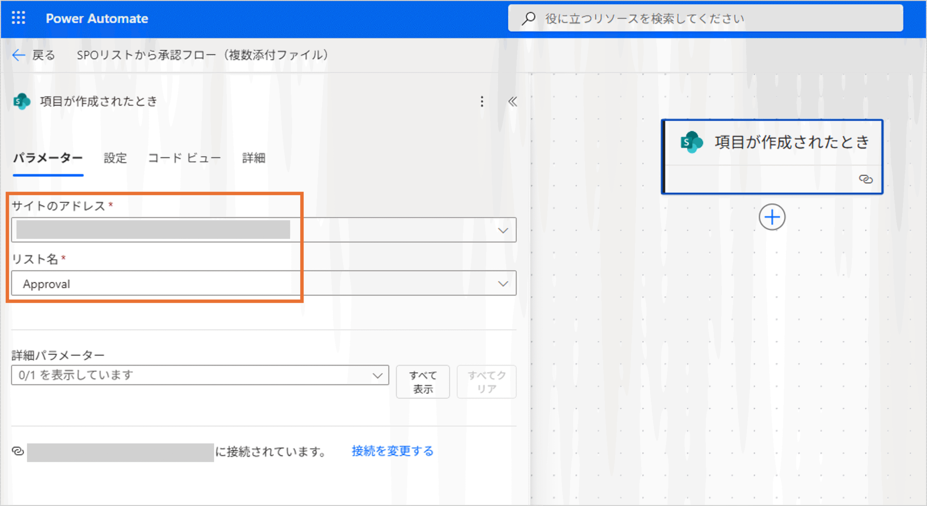Image resolution: width=927 pixels, height=506 pixels.
Task: Open the app launcher waffle icon
Action: click(x=18, y=18)
